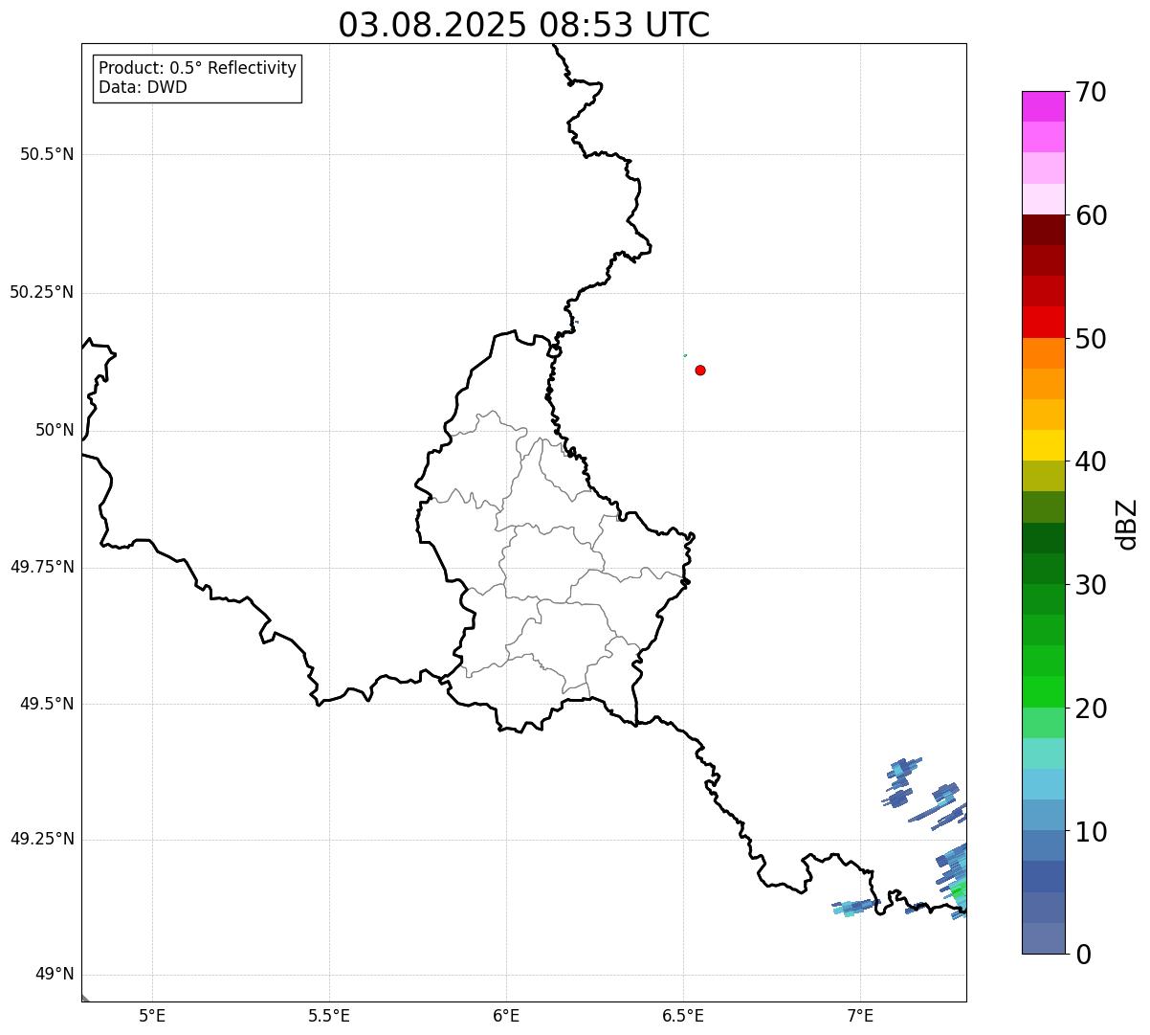This screenshot has height=1035, width=1150.
Task: Click the 49.5°N latitude label
Action: [47, 704]
